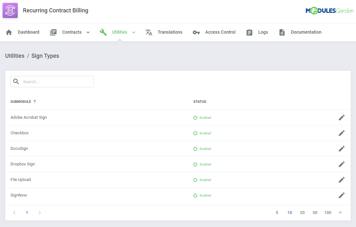Go to next page arrow
The height and width of the screenshot is (227, 356).
point(39,213)
